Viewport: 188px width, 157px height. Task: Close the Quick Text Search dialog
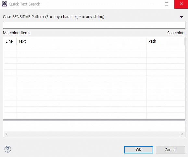(181, 4)
